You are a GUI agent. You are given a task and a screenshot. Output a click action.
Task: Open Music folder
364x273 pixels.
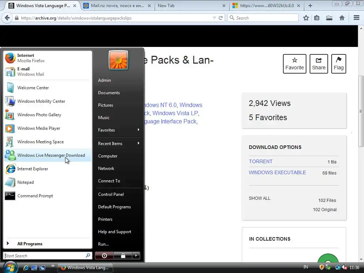tap(118, 117)
